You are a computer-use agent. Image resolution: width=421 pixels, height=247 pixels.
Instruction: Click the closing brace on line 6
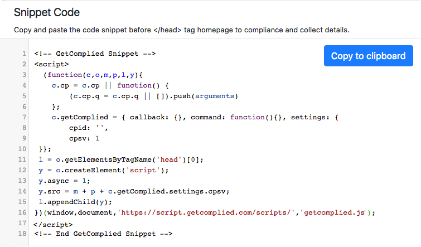[x=56, y=107]
